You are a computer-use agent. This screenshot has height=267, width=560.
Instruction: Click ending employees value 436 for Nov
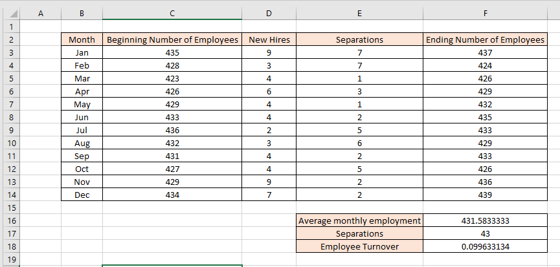point(485,182)
